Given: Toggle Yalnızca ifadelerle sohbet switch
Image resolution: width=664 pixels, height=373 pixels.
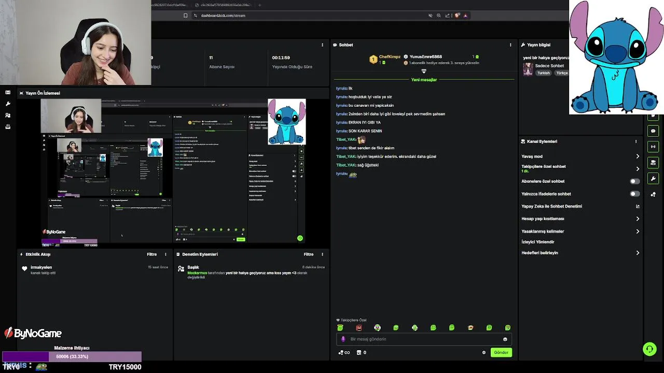Looking at the screenshot, I should [634, 194].
